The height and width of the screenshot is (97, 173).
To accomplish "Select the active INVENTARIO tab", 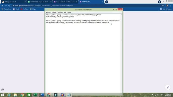I will coord(91,2).
